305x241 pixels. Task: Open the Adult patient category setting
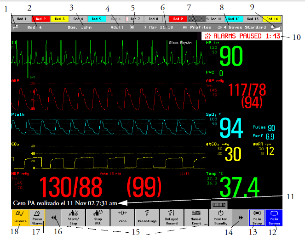pos(117,28)
